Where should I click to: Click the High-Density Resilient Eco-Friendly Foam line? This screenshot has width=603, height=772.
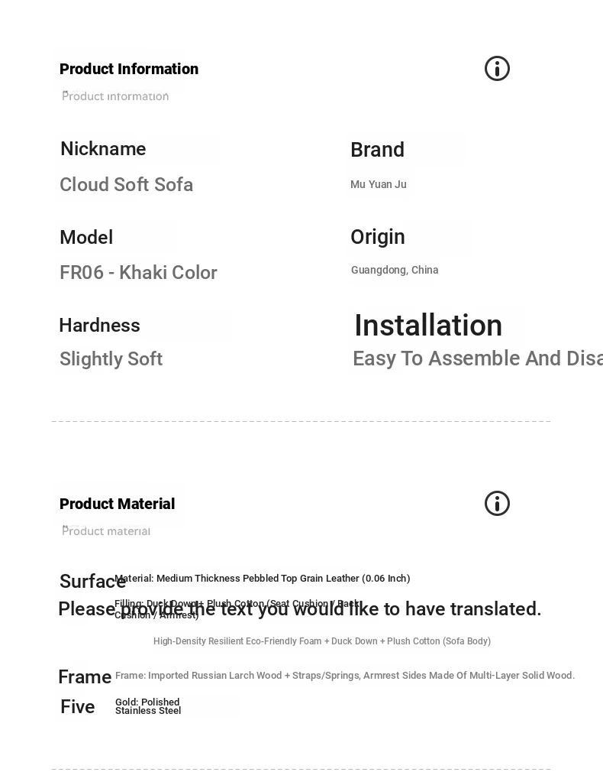[322, 641]
